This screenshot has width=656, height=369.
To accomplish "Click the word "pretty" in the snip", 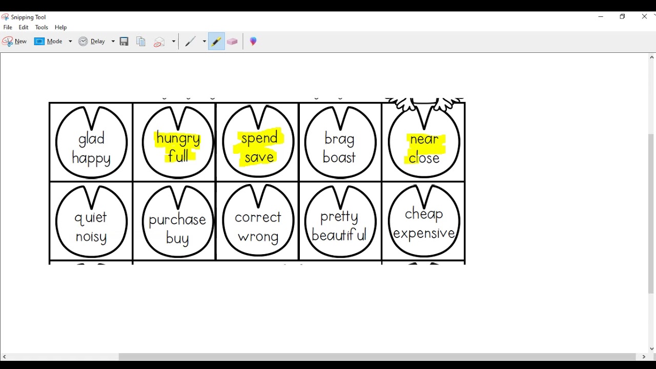I will [339, 217].
